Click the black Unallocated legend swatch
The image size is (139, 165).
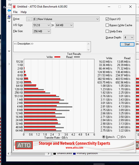(55, 154)
